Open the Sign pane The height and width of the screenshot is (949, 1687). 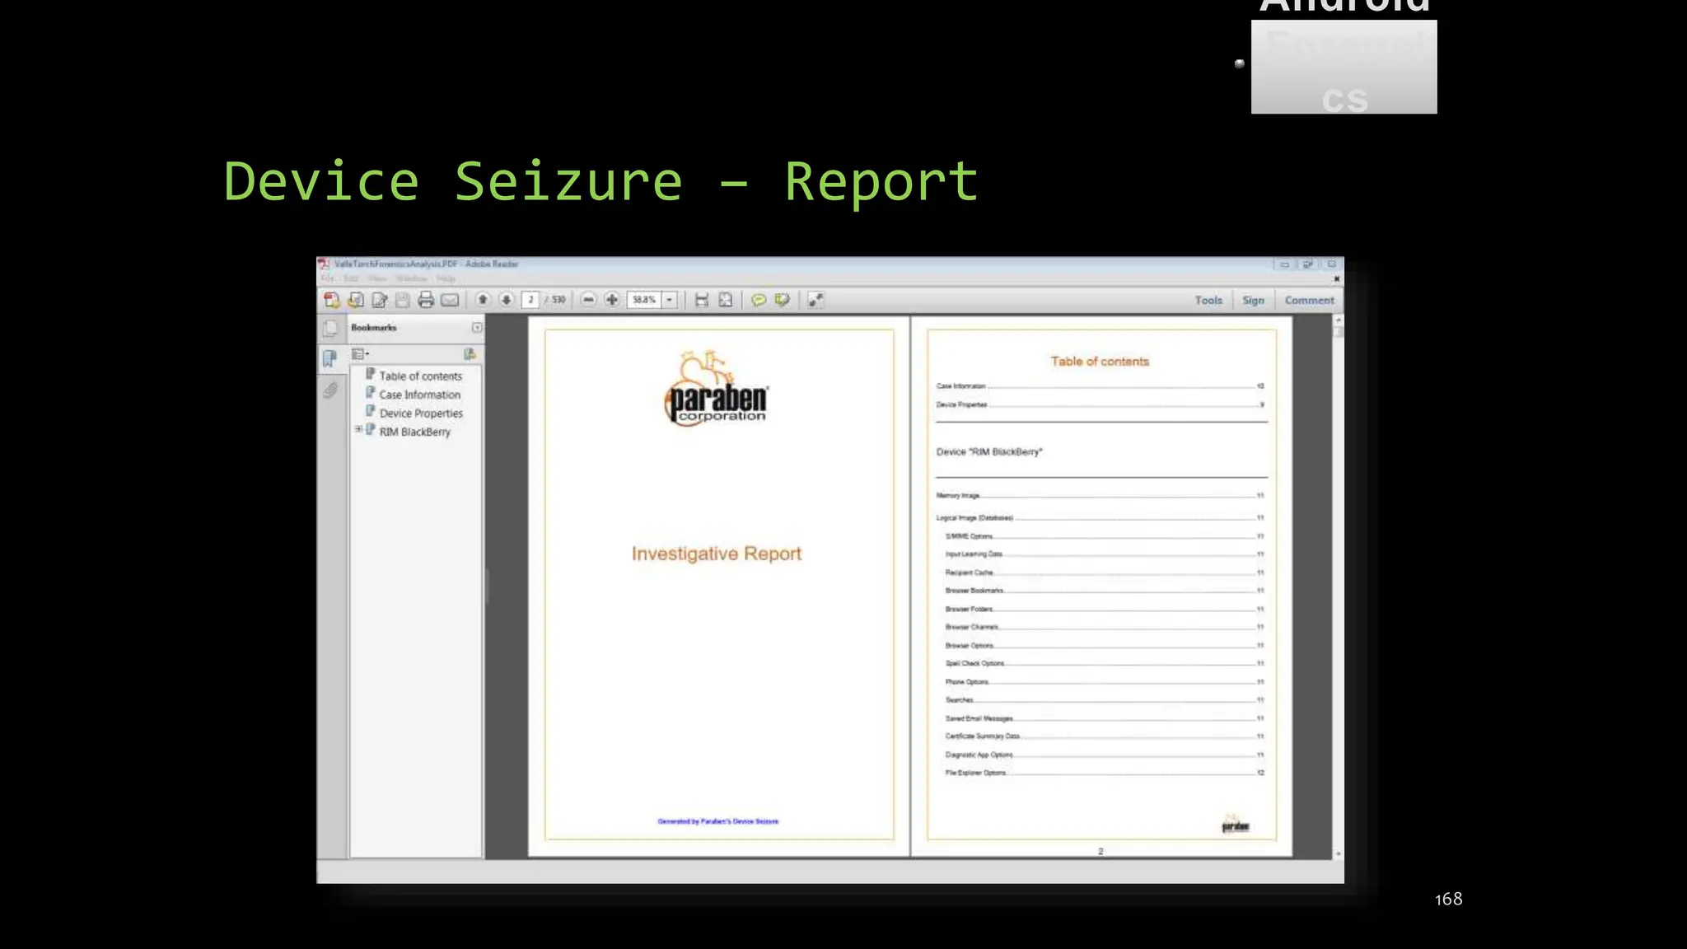(1253, 301)
